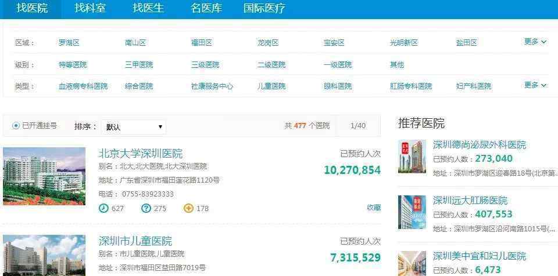The image size is (558, 276).
Task: Choose the 妇产科医院 type filter
Action: [x=474, y=86]
